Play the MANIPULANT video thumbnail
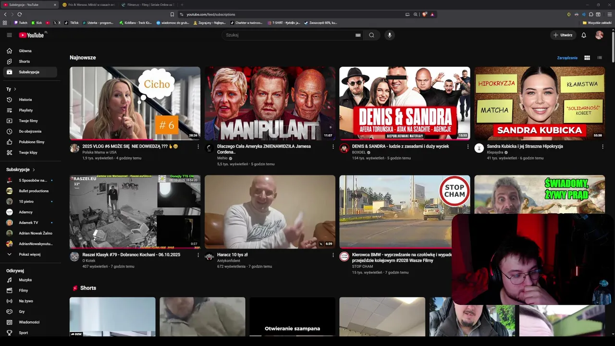 [270, 103]
